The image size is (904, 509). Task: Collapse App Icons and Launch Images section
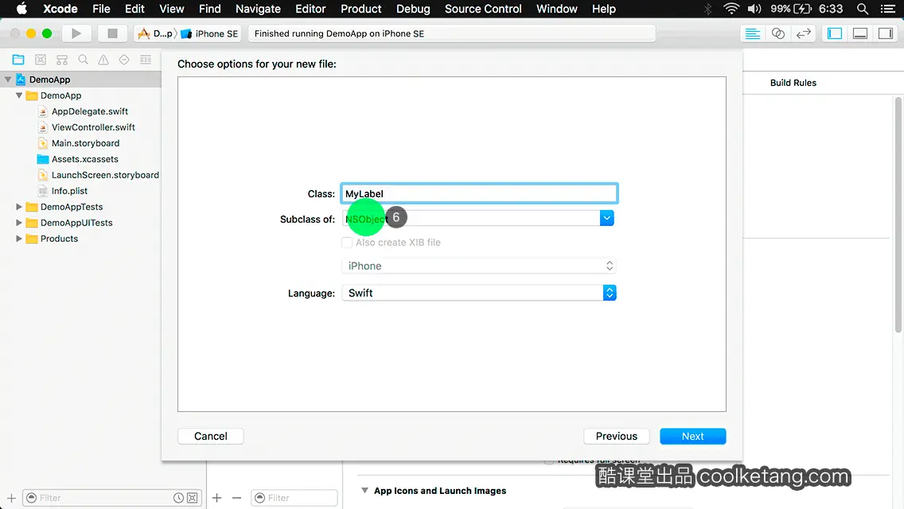tap(364, 491)
